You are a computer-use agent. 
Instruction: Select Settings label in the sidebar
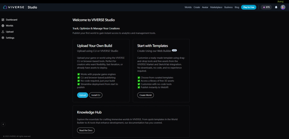point(10,38)
